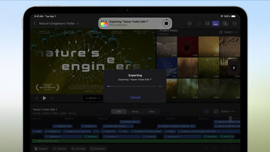Click the redo icon in top toolbar
The width and height of the screenshot is (270, 152).
199,23
